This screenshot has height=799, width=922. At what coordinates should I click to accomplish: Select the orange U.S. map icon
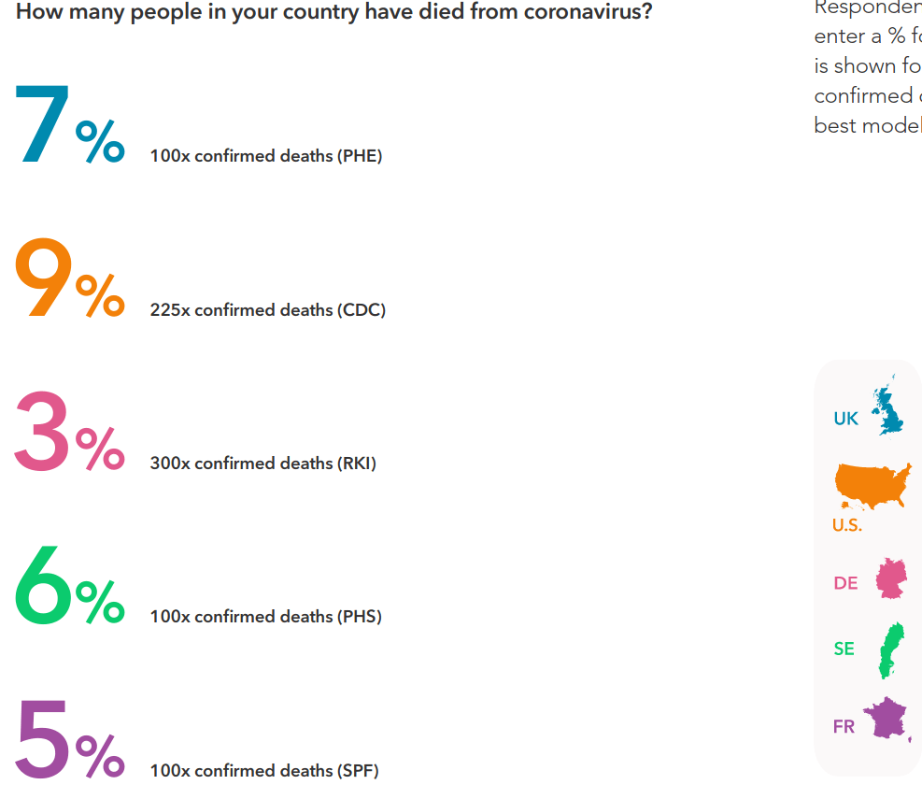pos(872,486)
